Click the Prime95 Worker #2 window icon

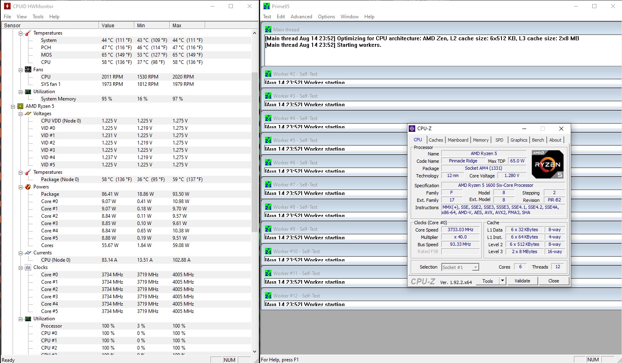click(x=268, y=74)
